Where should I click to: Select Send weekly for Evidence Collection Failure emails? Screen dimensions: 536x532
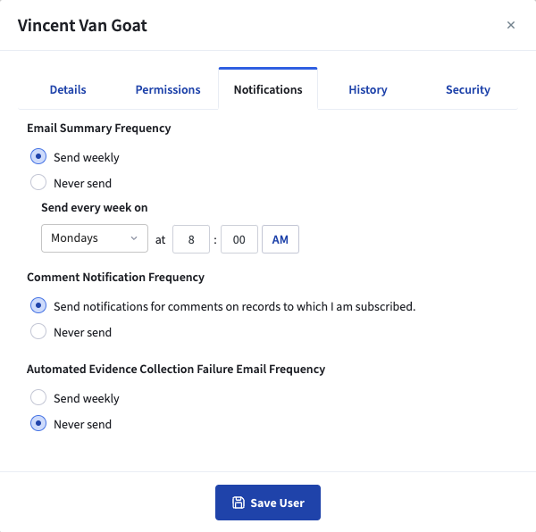[x=38, y=398]
